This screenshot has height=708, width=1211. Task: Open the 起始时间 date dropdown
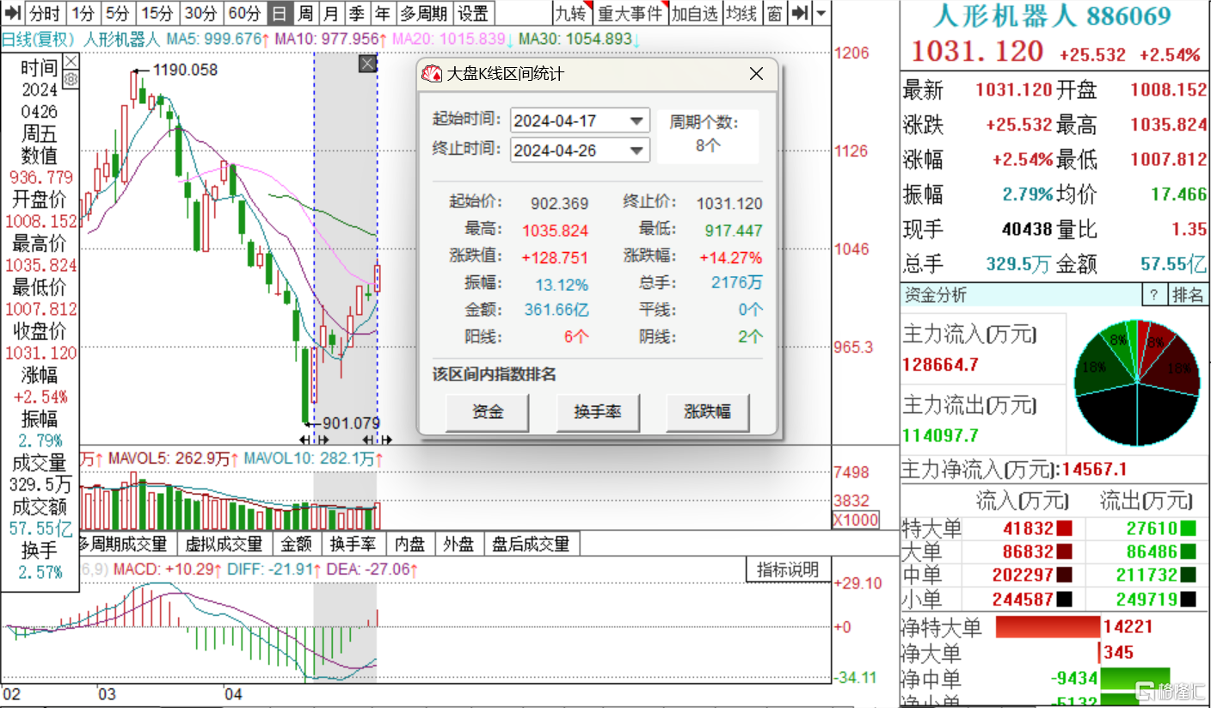(x=637, y=120)
